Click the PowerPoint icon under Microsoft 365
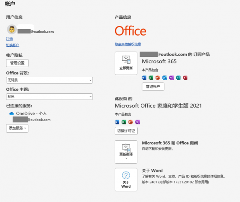 point(158,78)
